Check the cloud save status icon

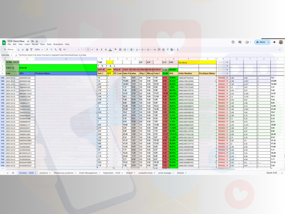tap(37, 41)
